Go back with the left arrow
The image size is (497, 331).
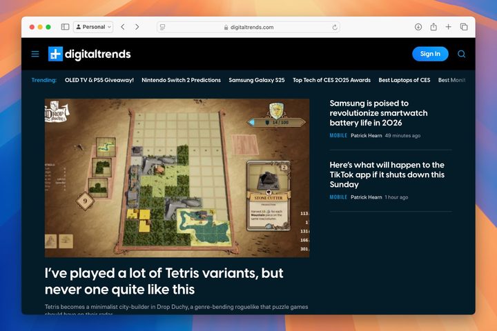coord(123,27)
